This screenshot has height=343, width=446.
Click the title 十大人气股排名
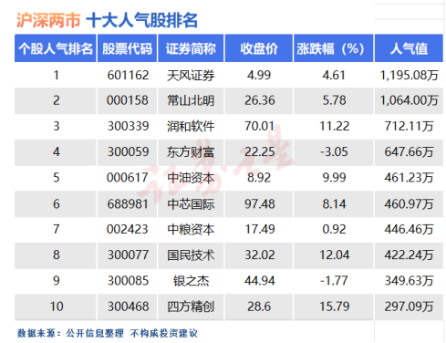tap(142, 21)
